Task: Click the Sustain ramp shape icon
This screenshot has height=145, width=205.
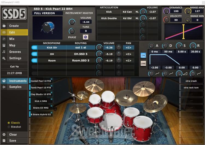Action: pyautogui.click(x=185, y=74)
